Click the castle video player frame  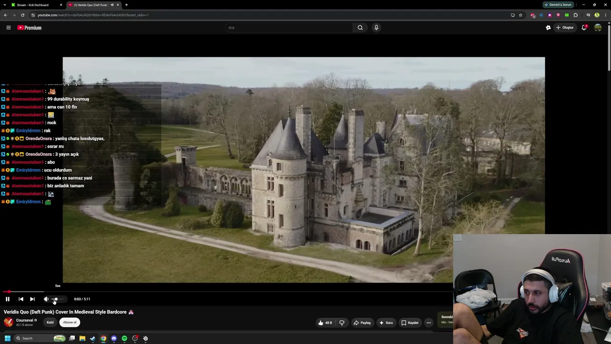[x=304, y=170]
